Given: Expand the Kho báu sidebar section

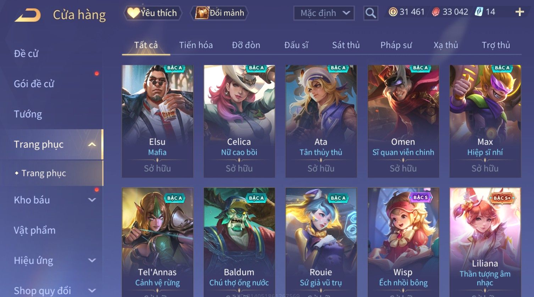Looking at the screenshot, I should (92, 200).
